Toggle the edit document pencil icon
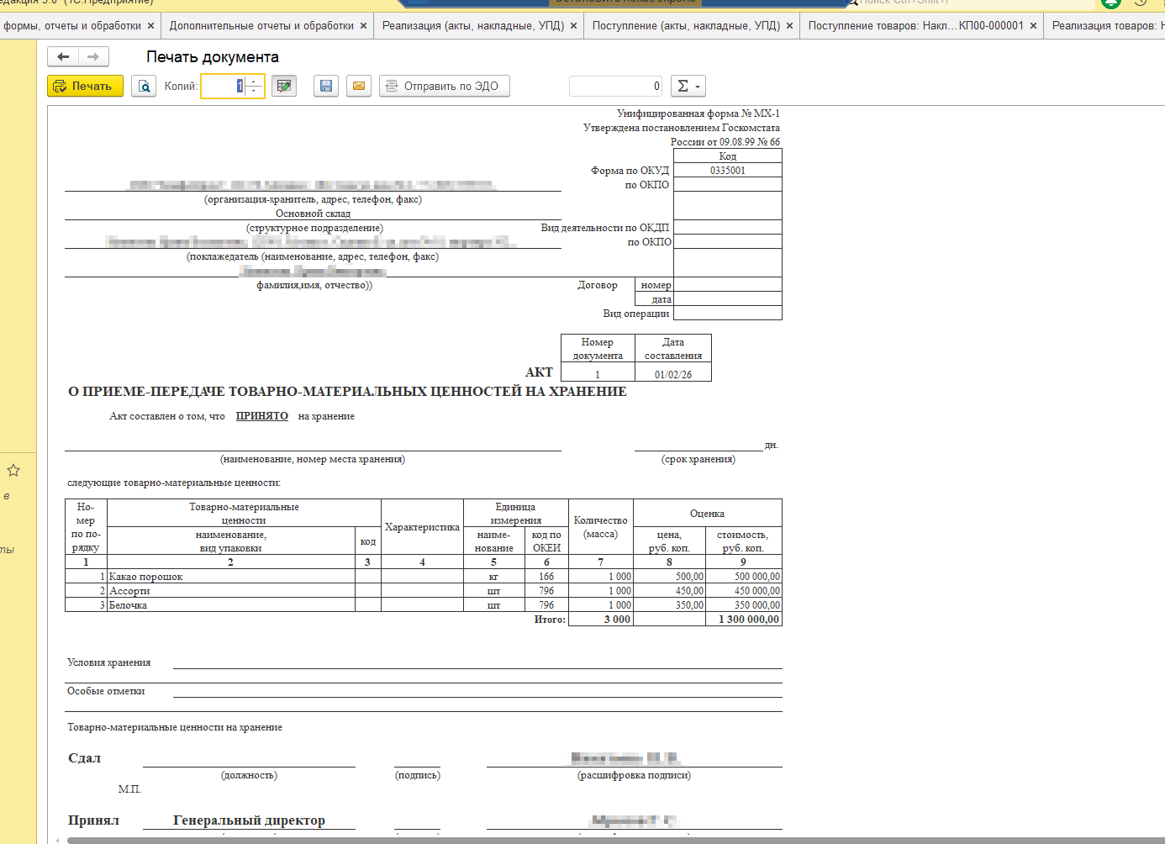1165x844 pixels. coord(284,86)
